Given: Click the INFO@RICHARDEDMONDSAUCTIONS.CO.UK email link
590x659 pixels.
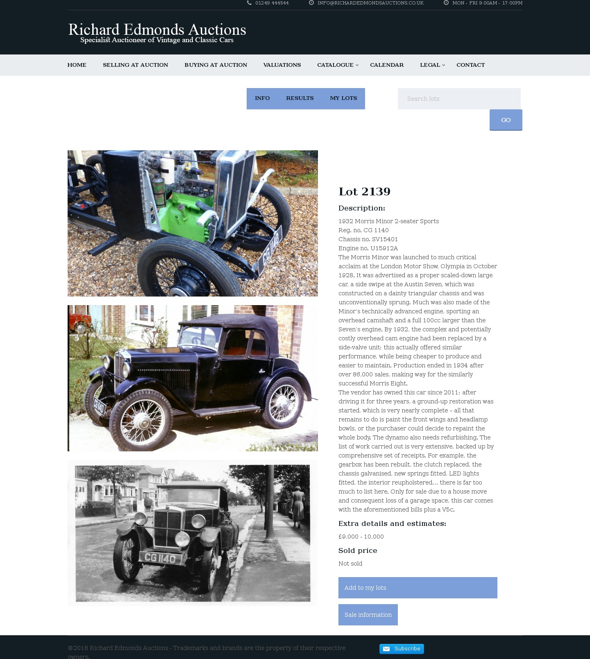Looking at the screenshot, I should 370,3.
